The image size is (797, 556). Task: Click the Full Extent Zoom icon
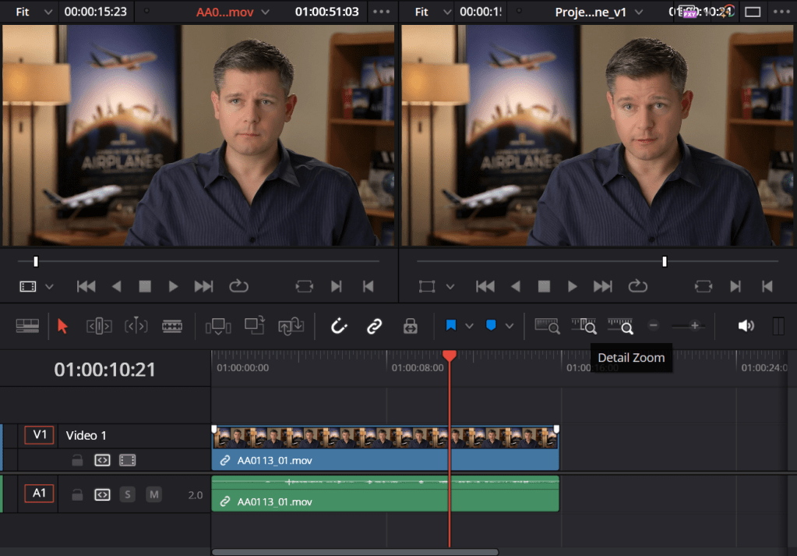pos(548,326)
